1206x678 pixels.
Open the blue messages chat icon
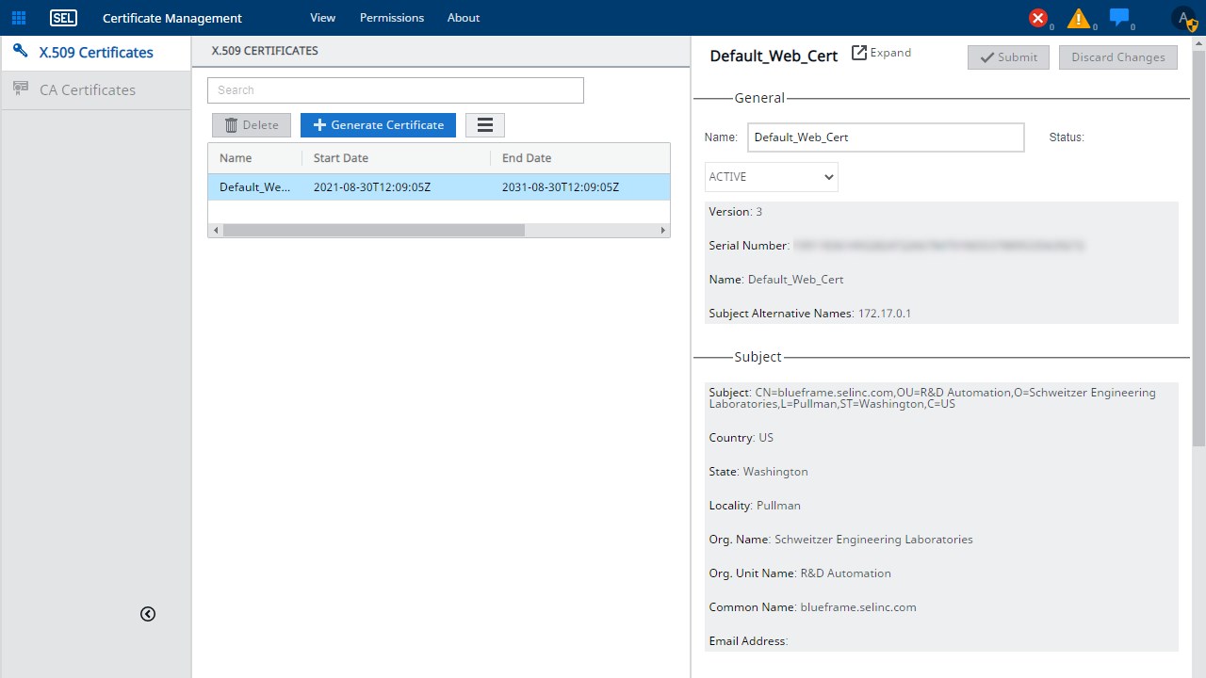click(x=1119, y=17)
